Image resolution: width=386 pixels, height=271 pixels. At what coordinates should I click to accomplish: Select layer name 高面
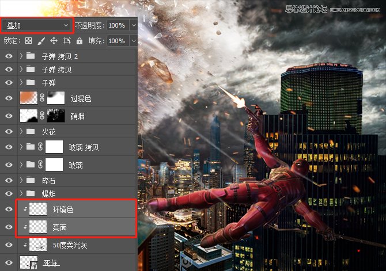click(x=59, y=227)
